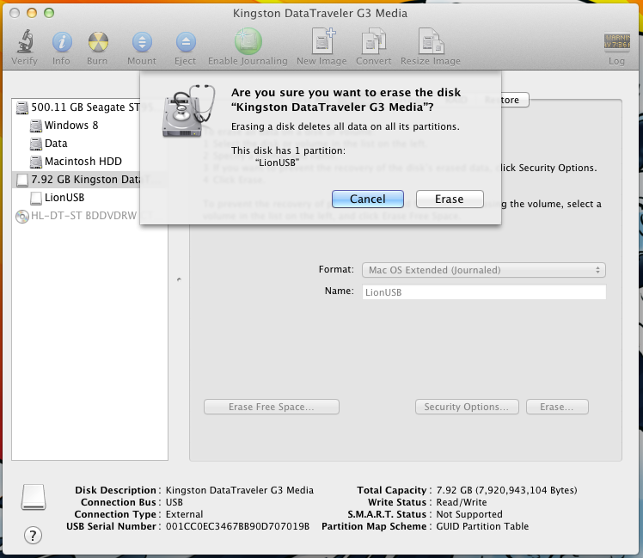Open the Info toolbar icon
Screen dimensions: 643x558
click(62, 42)
